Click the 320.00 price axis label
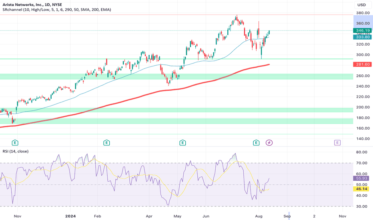The image size is (373, 220). coord(363,44)
